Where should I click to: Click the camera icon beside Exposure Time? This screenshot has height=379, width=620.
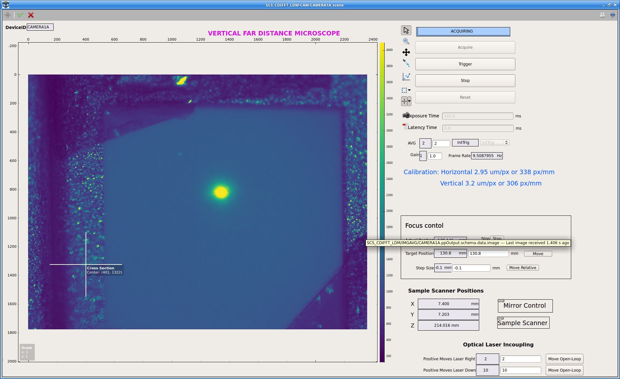(406, 115)
